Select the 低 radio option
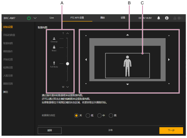 88,116
